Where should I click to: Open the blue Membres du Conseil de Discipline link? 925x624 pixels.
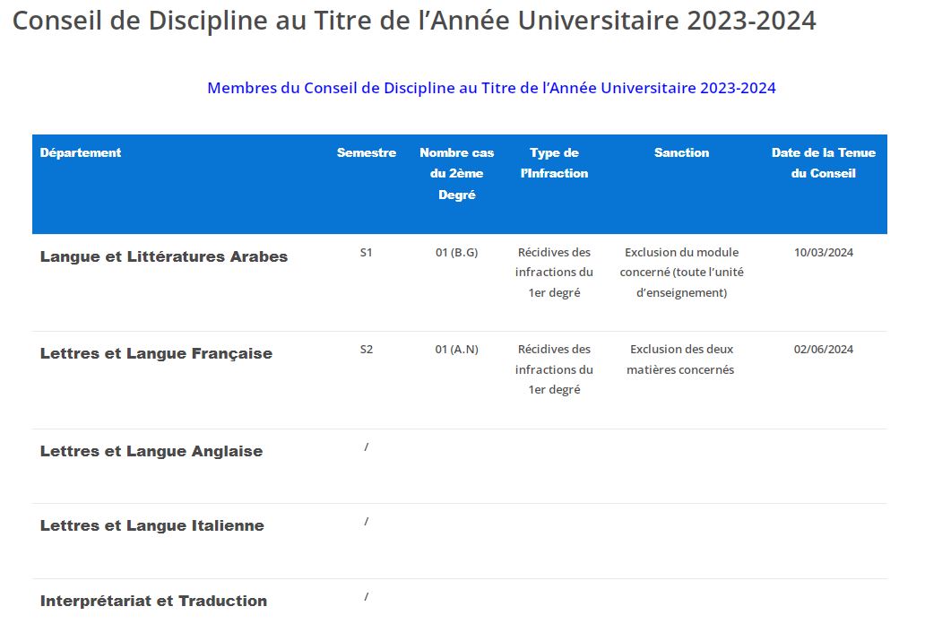coord(491,88)
